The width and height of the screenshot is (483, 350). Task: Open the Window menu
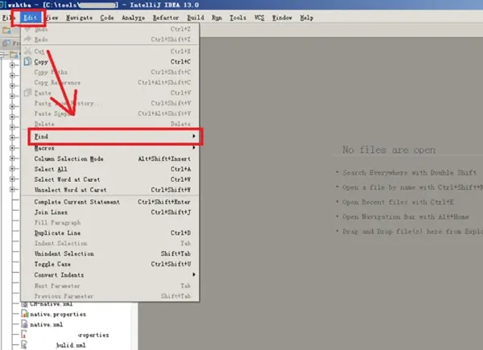282,18
